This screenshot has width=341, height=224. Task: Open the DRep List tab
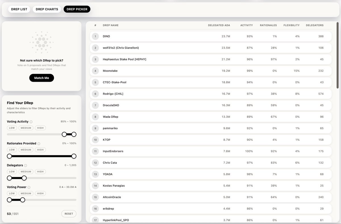(19, 9)
